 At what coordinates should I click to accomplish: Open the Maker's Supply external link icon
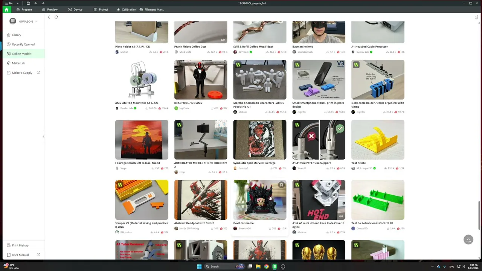click(38, 73)
